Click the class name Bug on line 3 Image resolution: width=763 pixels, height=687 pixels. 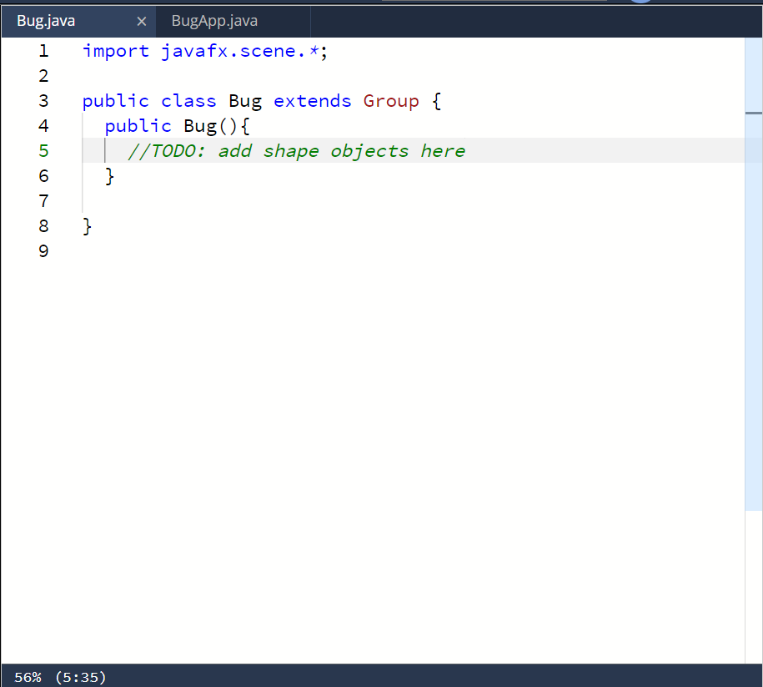(x=244, y=101)
